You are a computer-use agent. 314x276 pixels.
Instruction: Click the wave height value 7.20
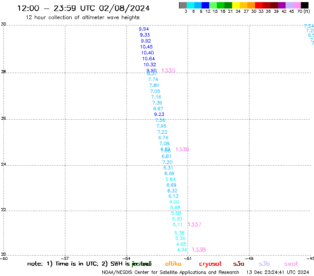(168, 162)
